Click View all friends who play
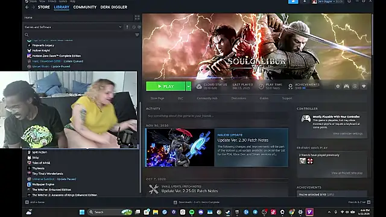386x217 pixels. coord(347,173)
